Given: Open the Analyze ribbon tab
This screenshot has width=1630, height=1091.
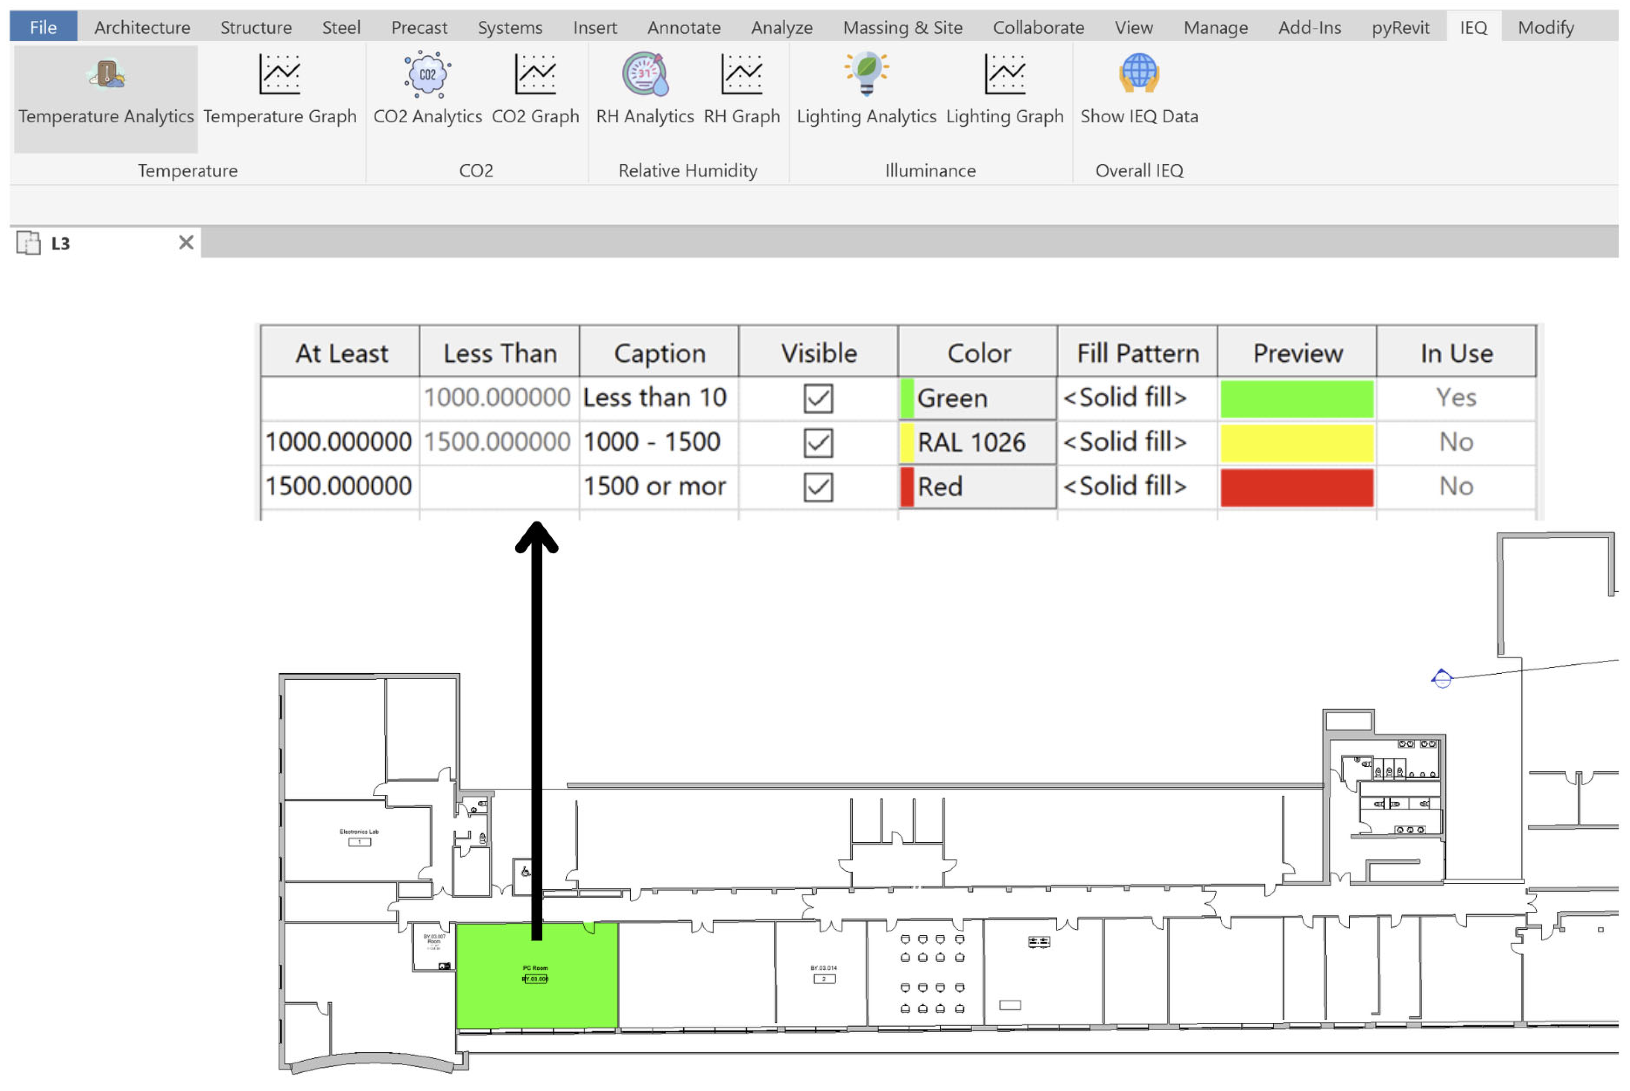Looking at the screenshot, I should point(782,27).
